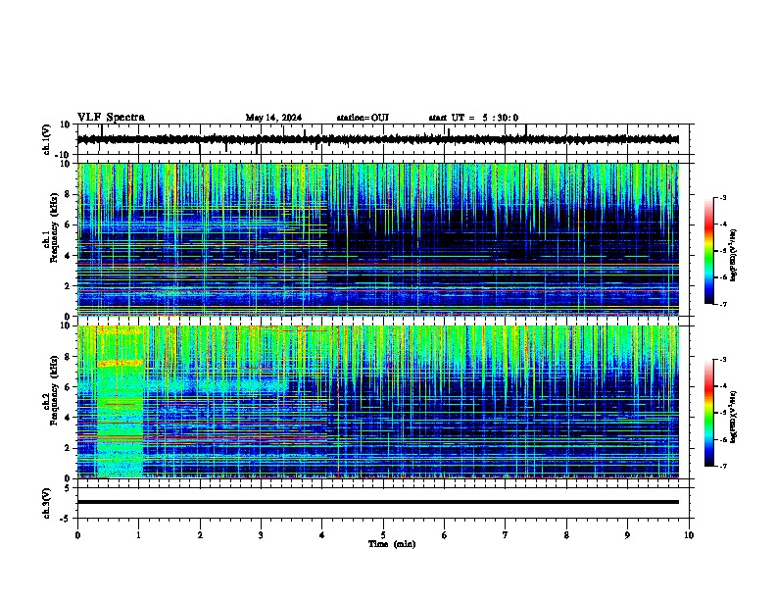Click the ch.1 Frequency (kHz) axis label
The height and width of the screenshot is (600, 776).
click(x=54, y=227)
